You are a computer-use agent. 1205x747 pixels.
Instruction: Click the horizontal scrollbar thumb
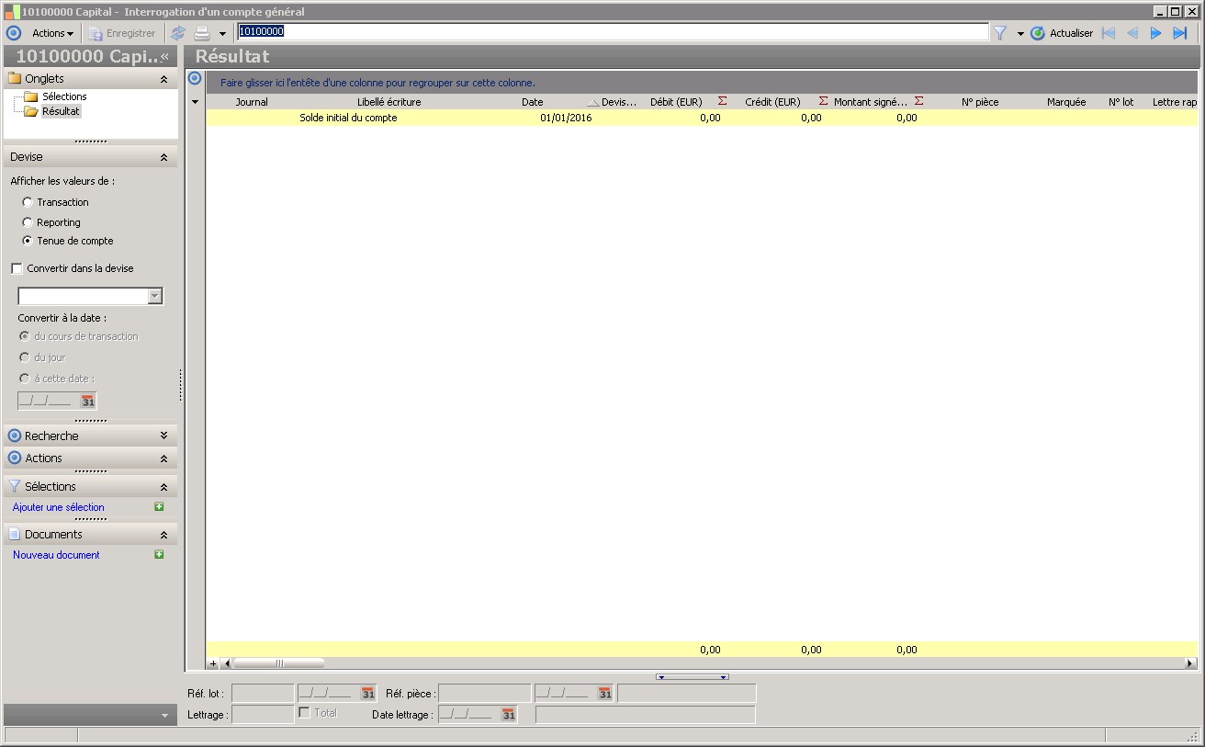click(279, 662)
